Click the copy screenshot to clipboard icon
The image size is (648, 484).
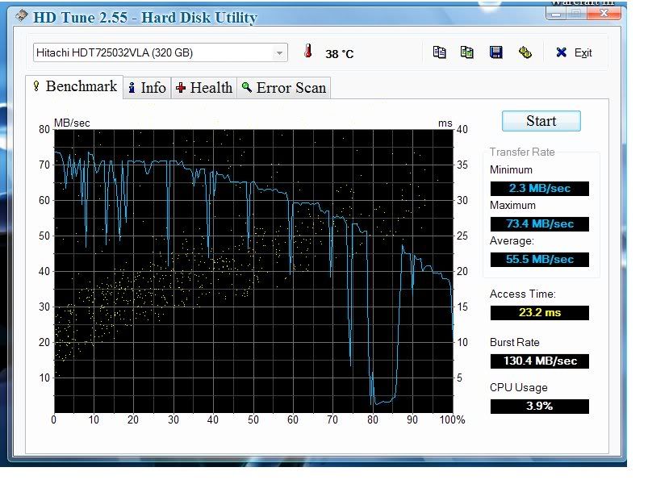pos(467,52)
